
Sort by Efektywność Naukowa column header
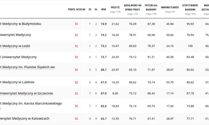(x=190, y=7)
